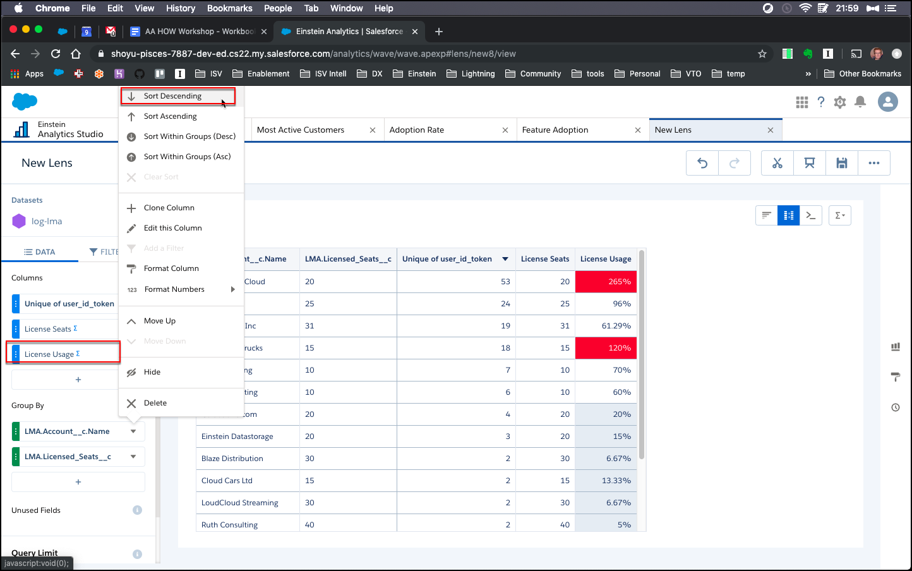Click the scissors clip-to-designer icon
This screenshot has height=571, width=912.
click(777, 163)
